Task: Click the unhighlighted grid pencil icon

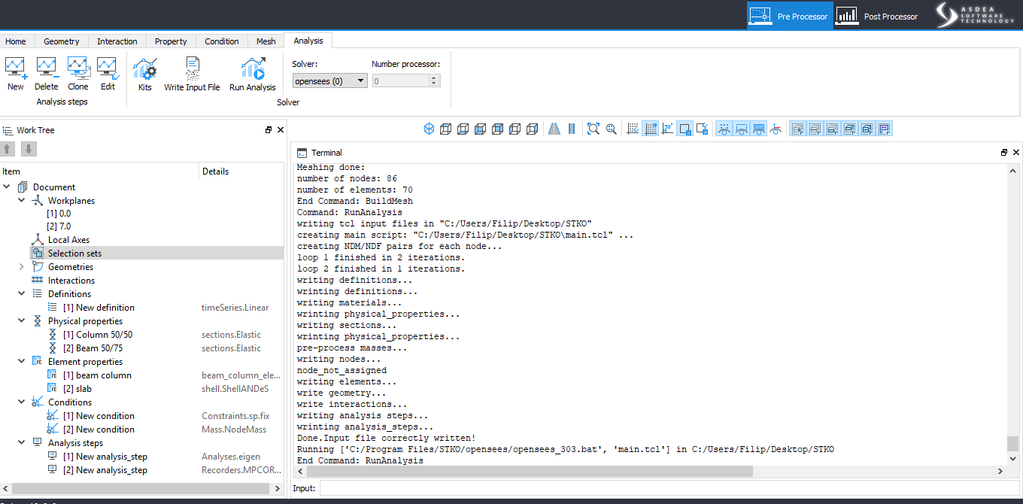Action: point(633,129)
